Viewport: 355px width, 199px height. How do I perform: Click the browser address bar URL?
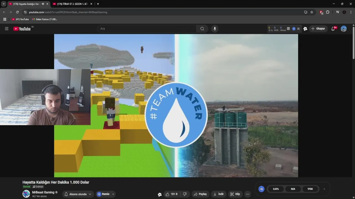(68, 12)
